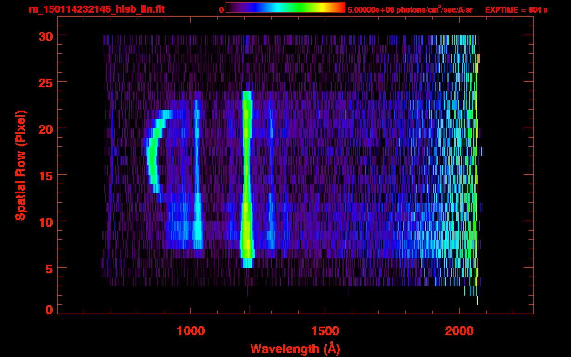Click the EXPTIME = 604 s label

(x=516, y=10)
